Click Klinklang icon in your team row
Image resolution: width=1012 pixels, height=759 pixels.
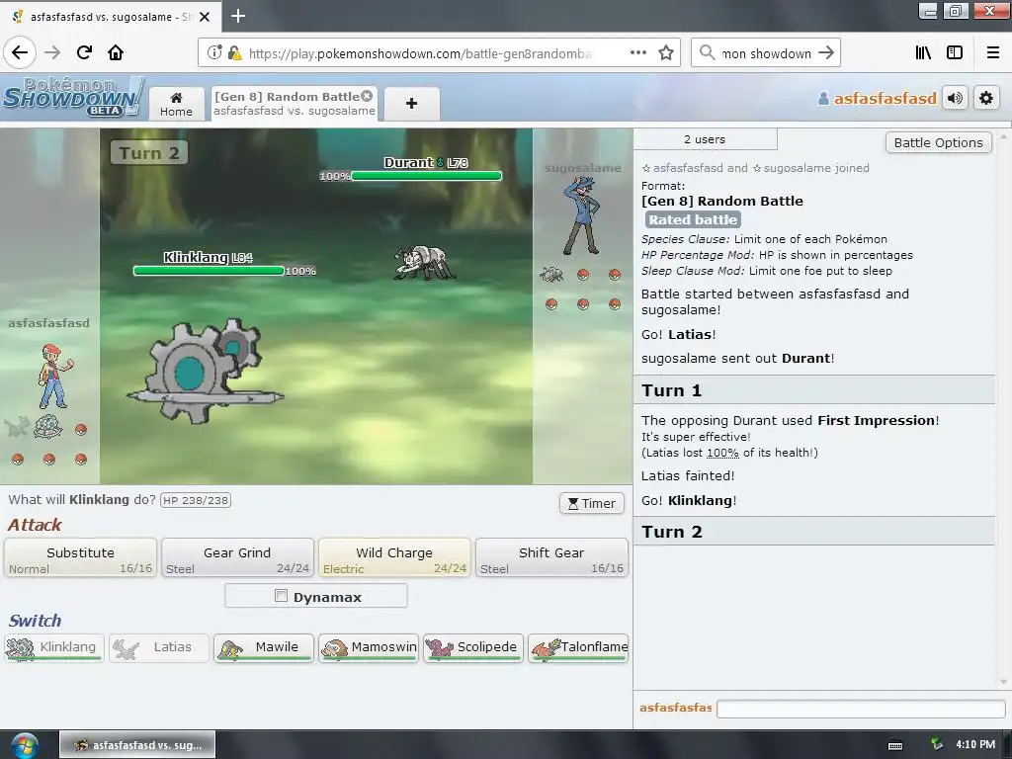coord(48,427)
